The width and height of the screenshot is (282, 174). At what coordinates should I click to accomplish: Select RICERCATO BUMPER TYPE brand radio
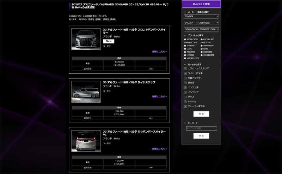click(x=185, y=39)
